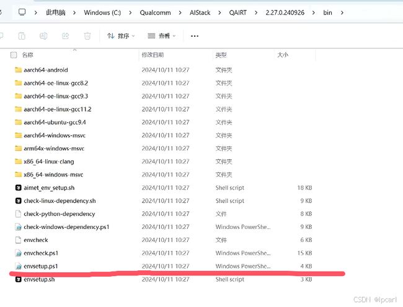403x307 pixels.
Task: Click the 6 KB size of envcheck
Action: tap(306, 240)
